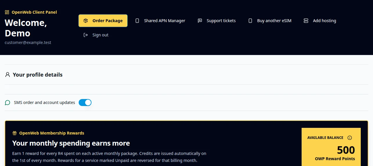Disable SMS order and account updates toggle
This screenshot has width=373, height=166.
tap(85, 103)
